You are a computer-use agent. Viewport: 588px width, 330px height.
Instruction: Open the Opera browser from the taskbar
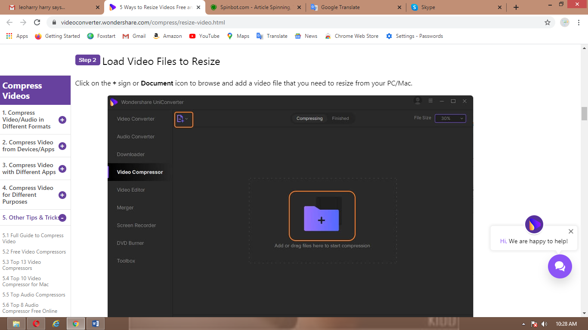(36, 324)
